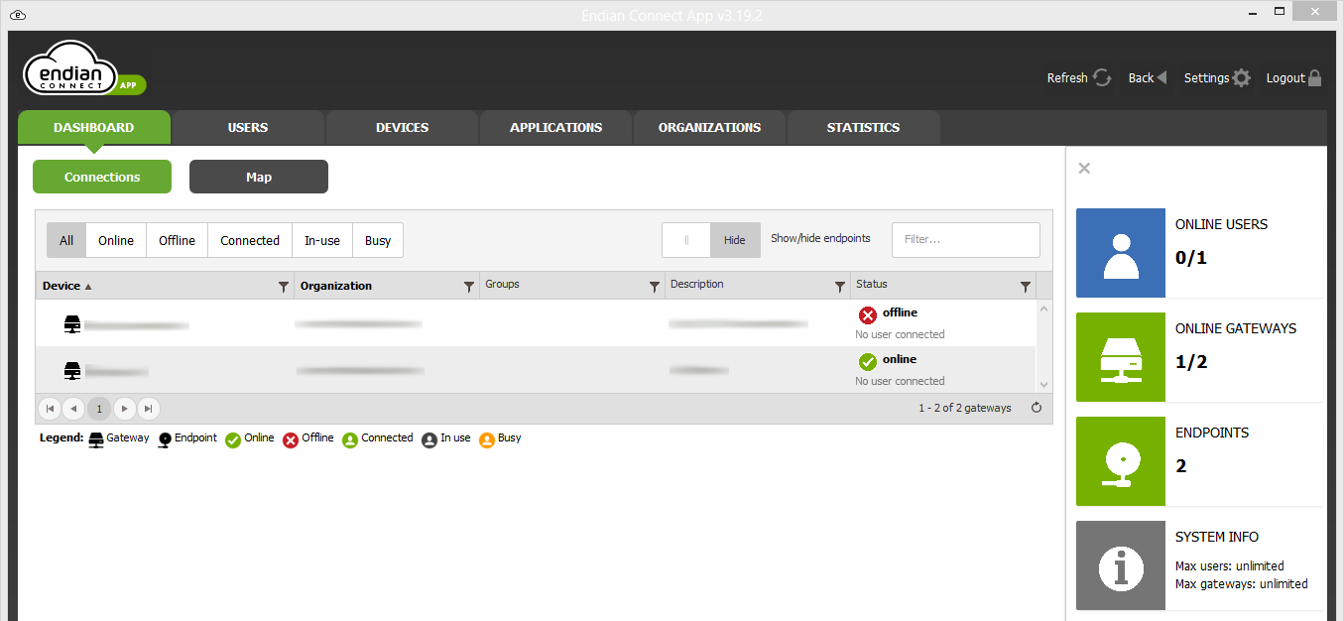Click the eye icon in the title bar
The image size is (1344, 621).
[18, 14]
